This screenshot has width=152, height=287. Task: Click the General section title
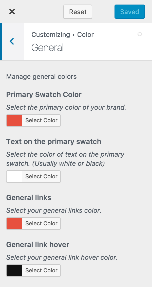[x=47, y=47]
